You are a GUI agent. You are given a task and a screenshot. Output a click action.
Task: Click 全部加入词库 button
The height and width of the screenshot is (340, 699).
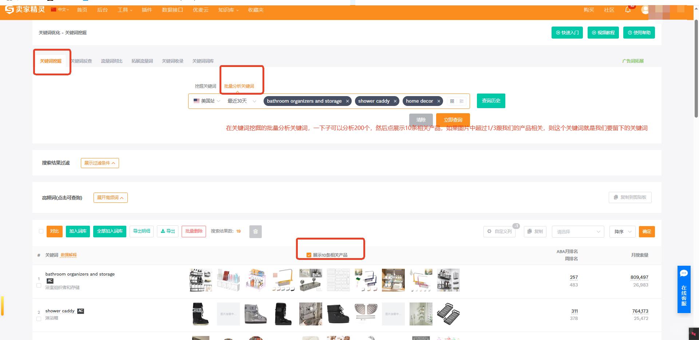tap(110, 232)
